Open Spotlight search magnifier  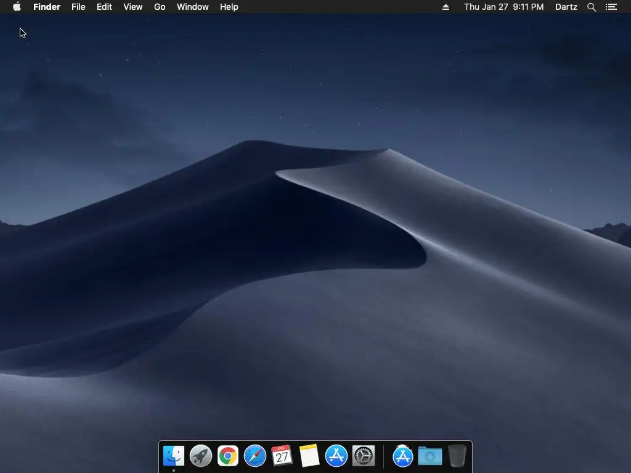coord(591,7)
